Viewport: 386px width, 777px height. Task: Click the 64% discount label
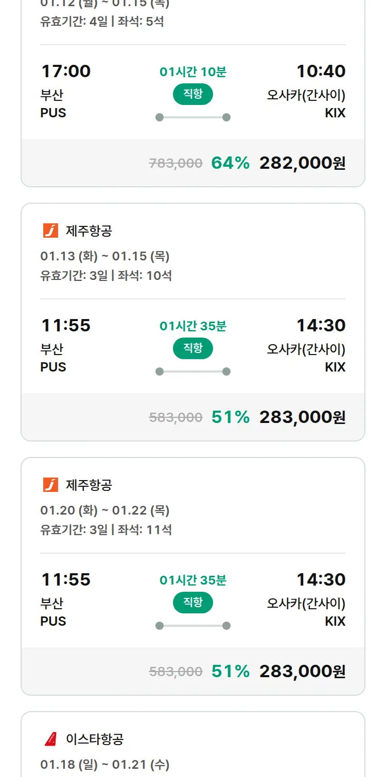[230, 163]
